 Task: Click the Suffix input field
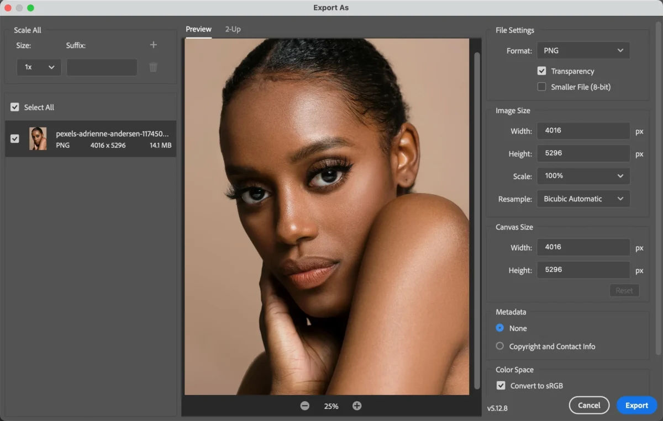[x=102, y=67]
